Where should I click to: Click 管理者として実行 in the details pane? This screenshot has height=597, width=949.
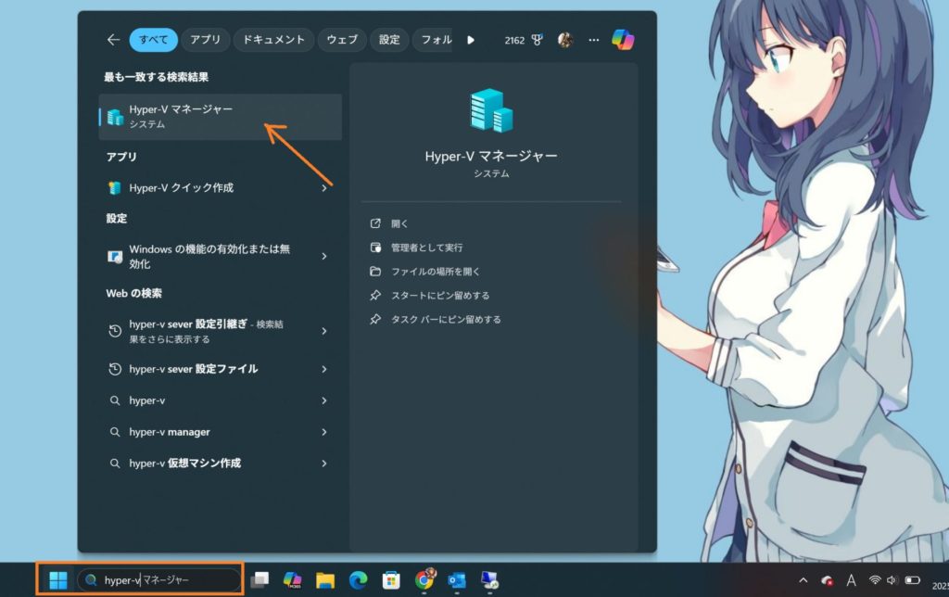426,248
